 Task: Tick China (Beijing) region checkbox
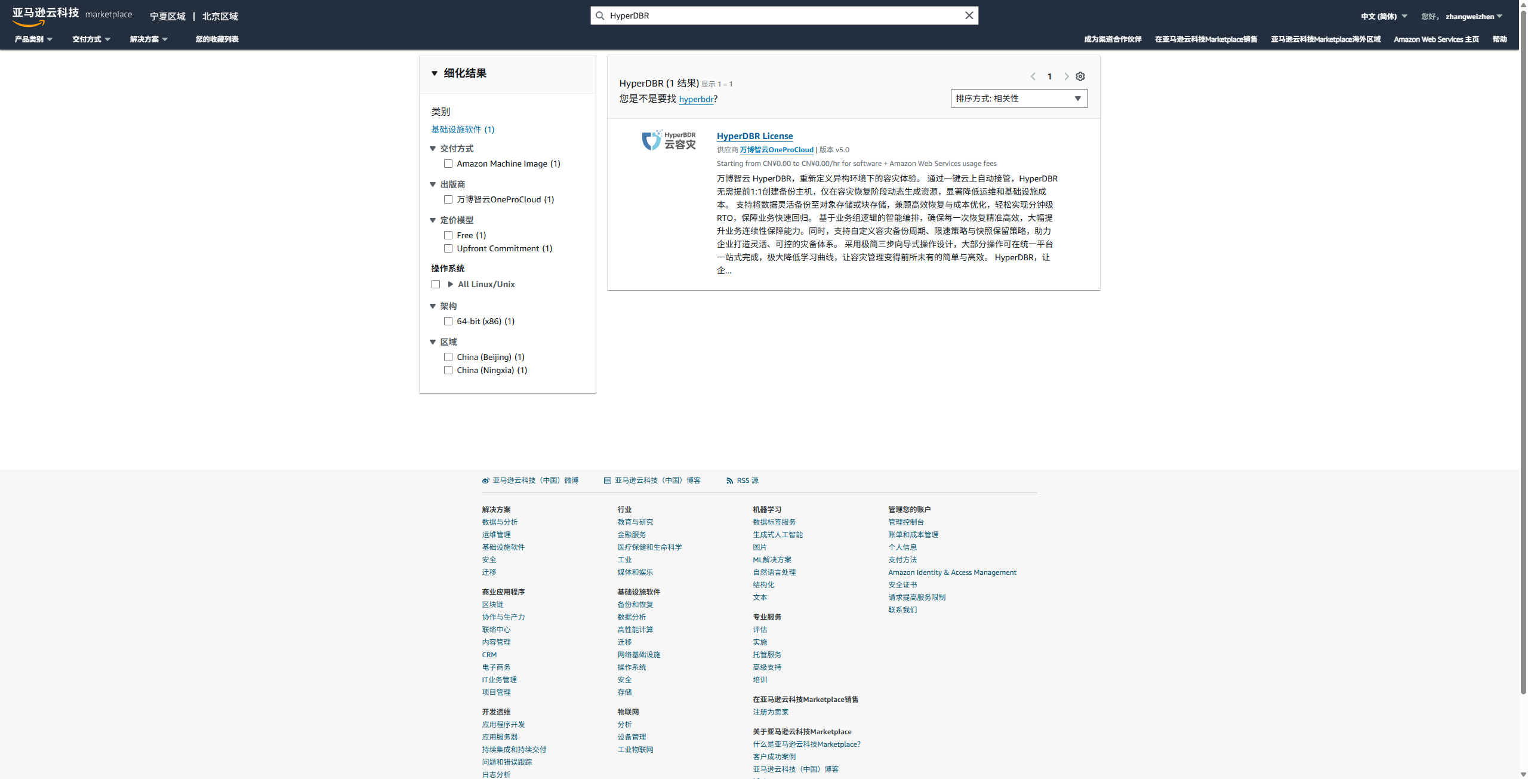[448, 357]
